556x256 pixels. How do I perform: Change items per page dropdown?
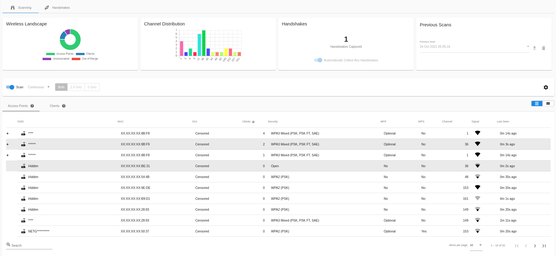pyautogui.click(x=476, y=245)
